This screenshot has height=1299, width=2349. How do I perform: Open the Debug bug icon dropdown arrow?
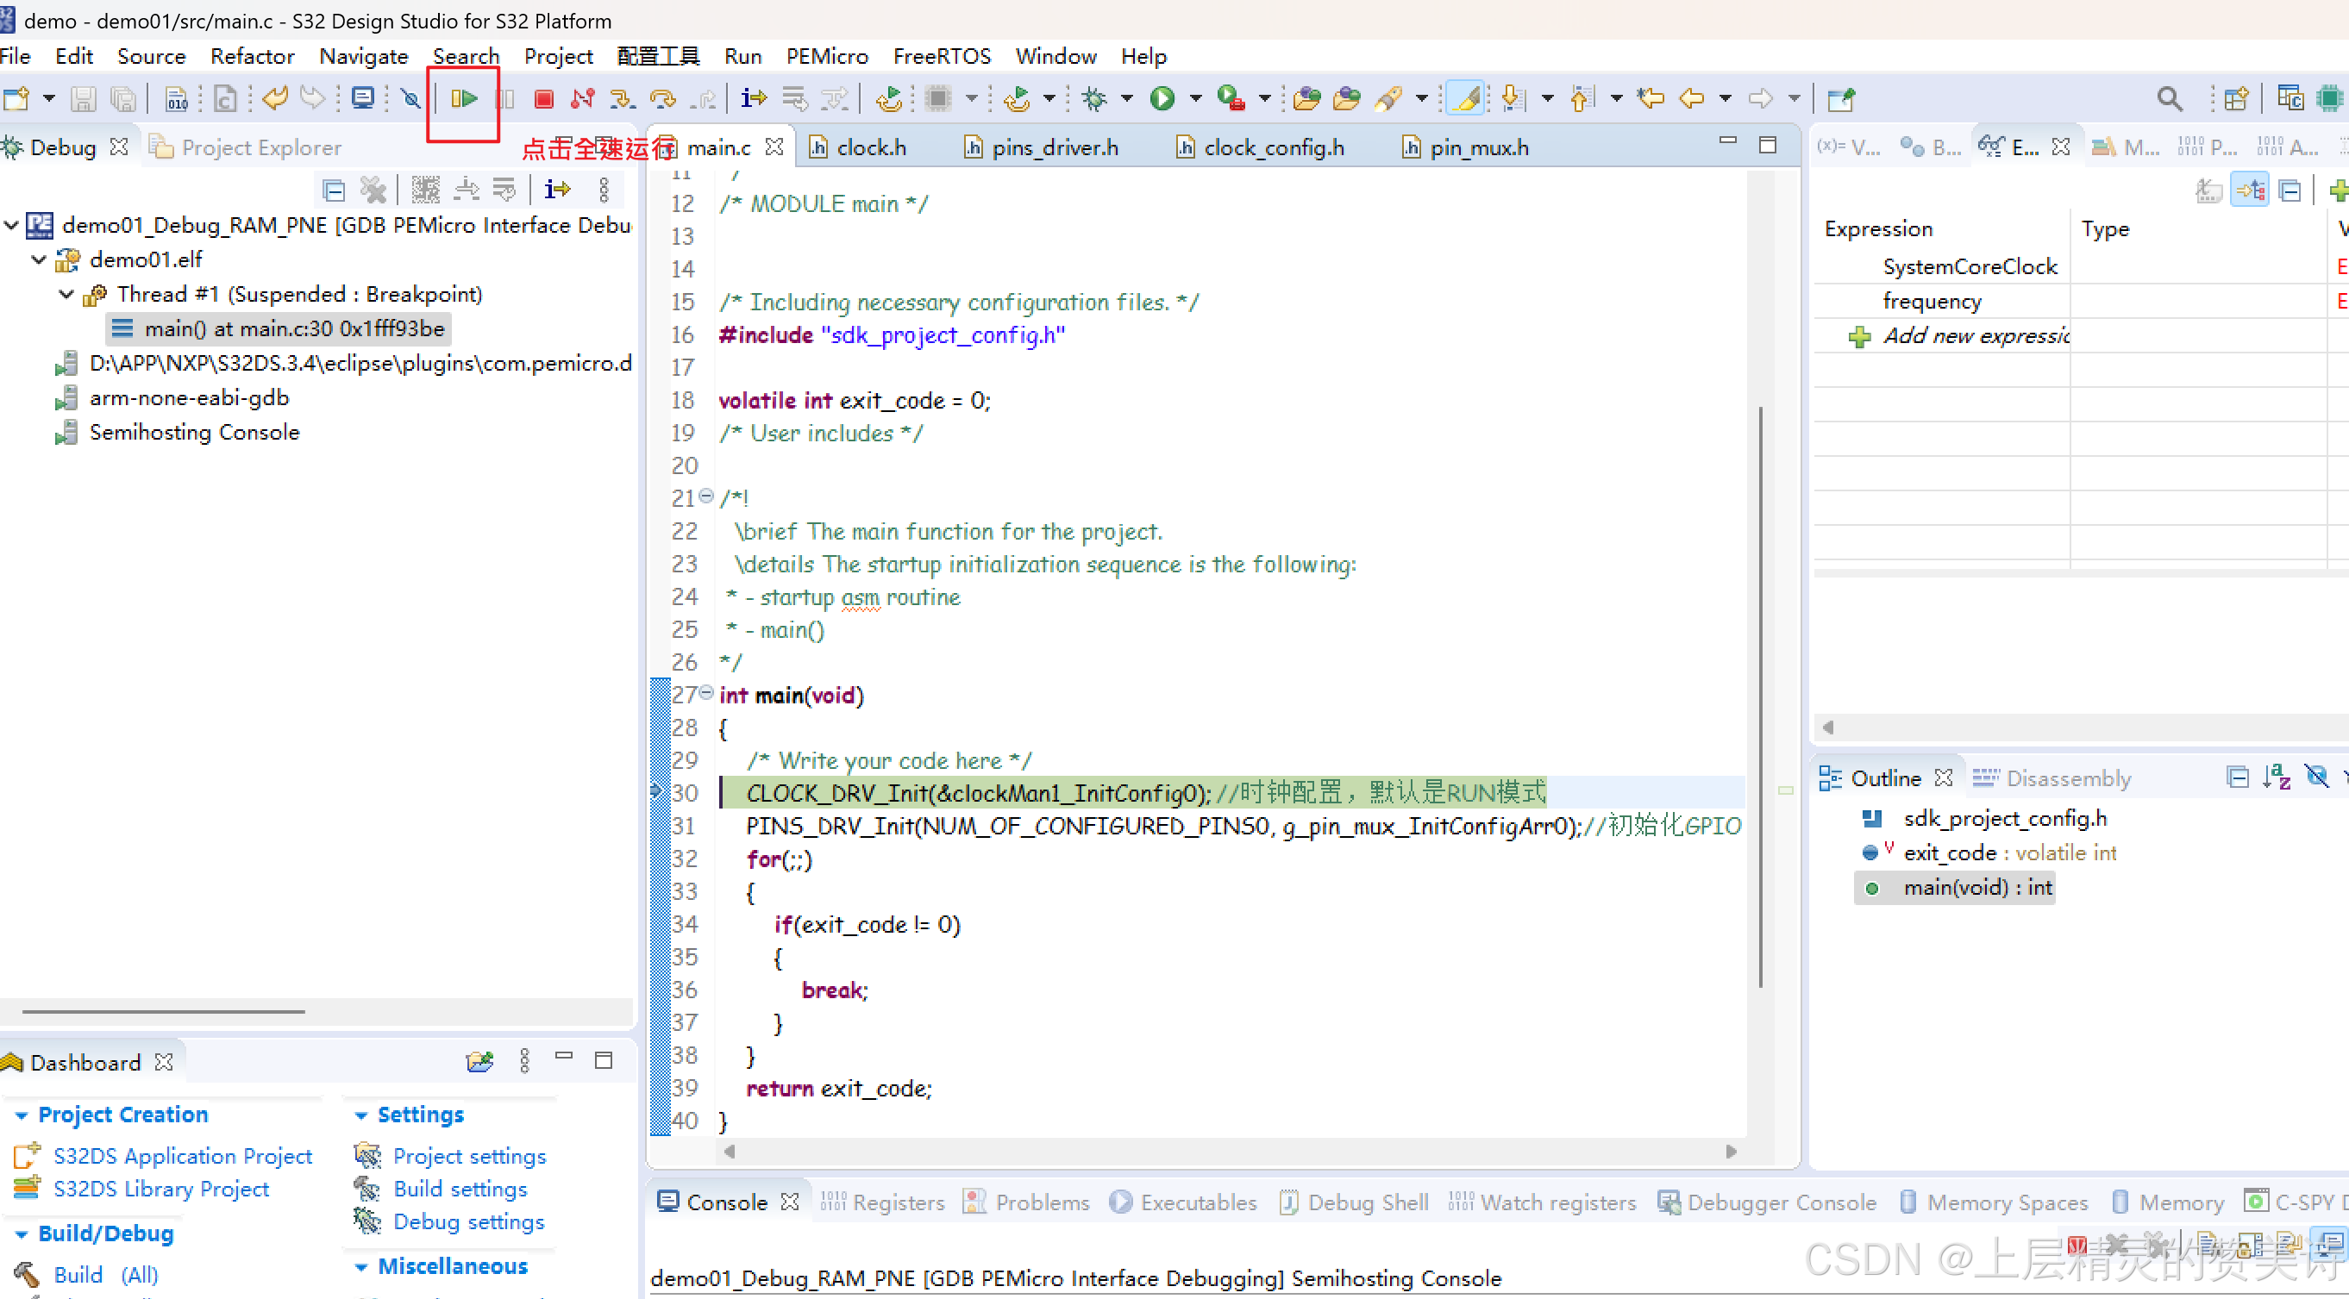[x=1127, y=98]
